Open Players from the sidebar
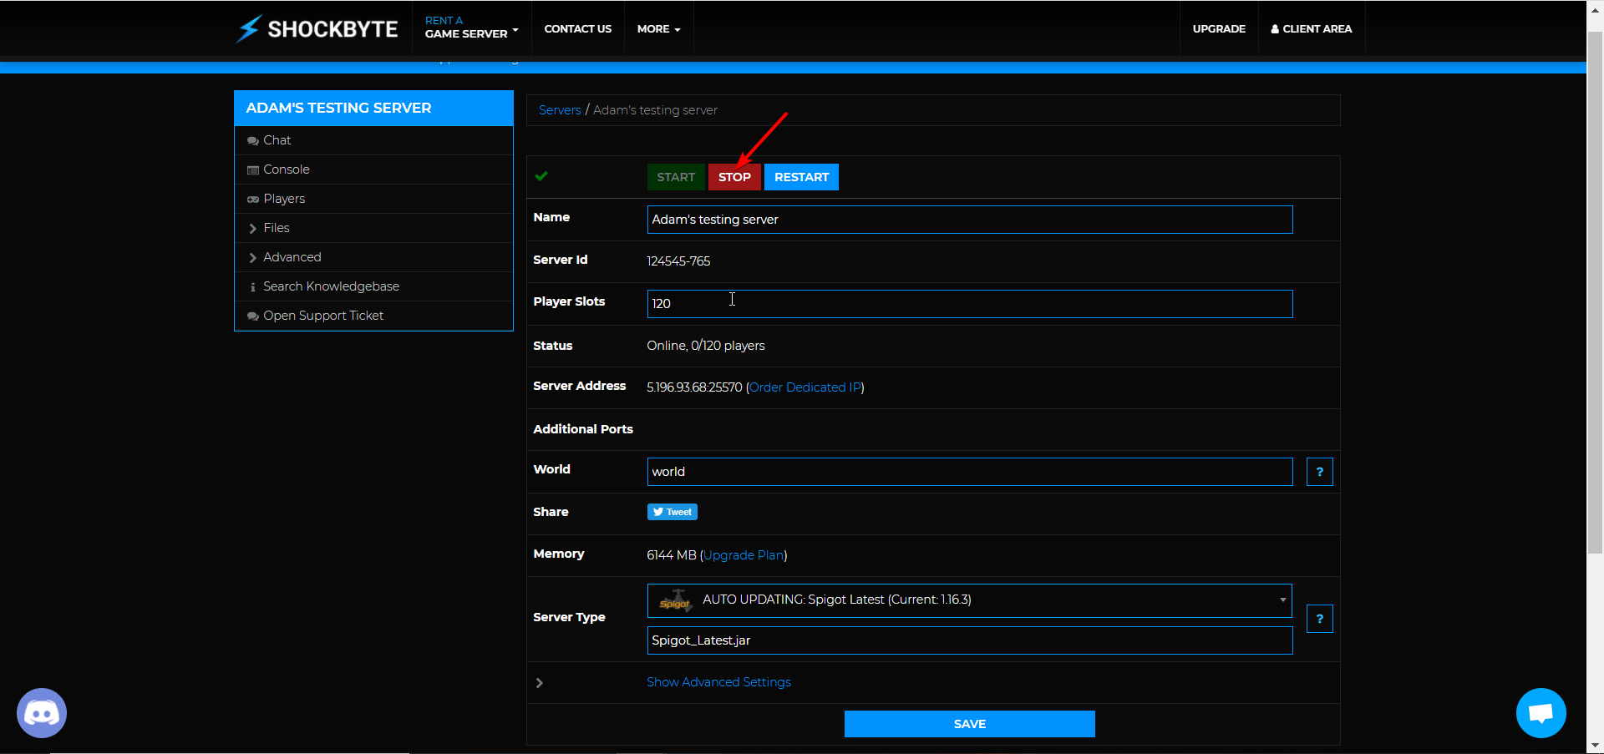 [x=373, y=199]
